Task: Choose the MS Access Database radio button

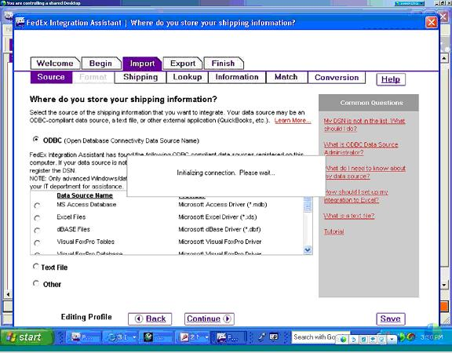Action: (37, 206)
